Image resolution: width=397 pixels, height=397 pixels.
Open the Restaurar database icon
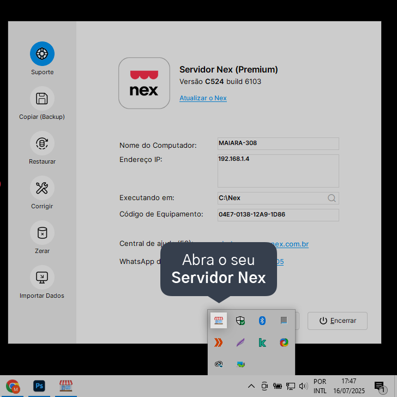click(42, 143)
